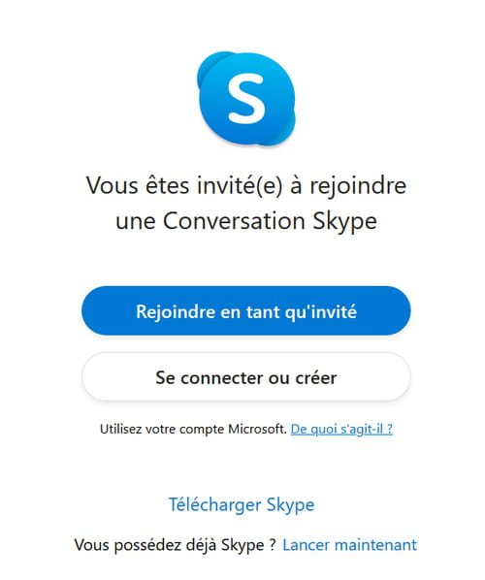Join the Skype conversation as a guest

[246, 310]
